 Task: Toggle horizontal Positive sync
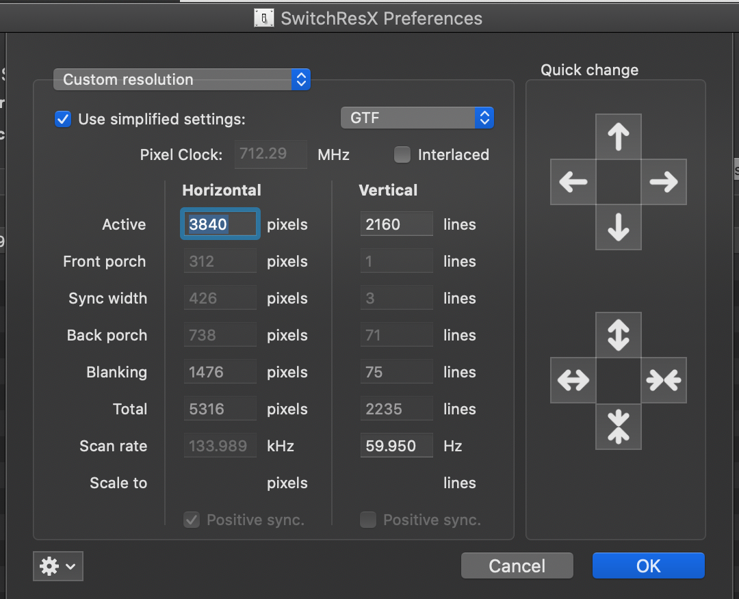click(191, 520)
